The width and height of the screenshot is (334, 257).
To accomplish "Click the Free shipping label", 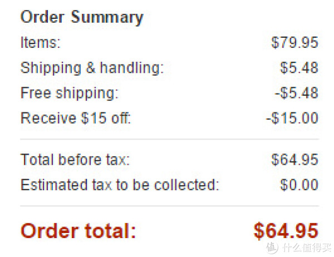I will coord(70,93).
